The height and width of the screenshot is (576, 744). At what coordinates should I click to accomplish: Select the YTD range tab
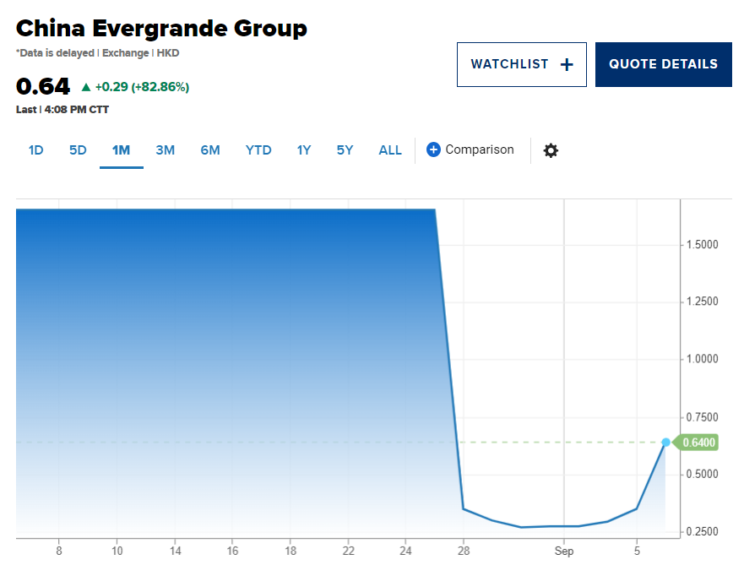tap(258, 150)
